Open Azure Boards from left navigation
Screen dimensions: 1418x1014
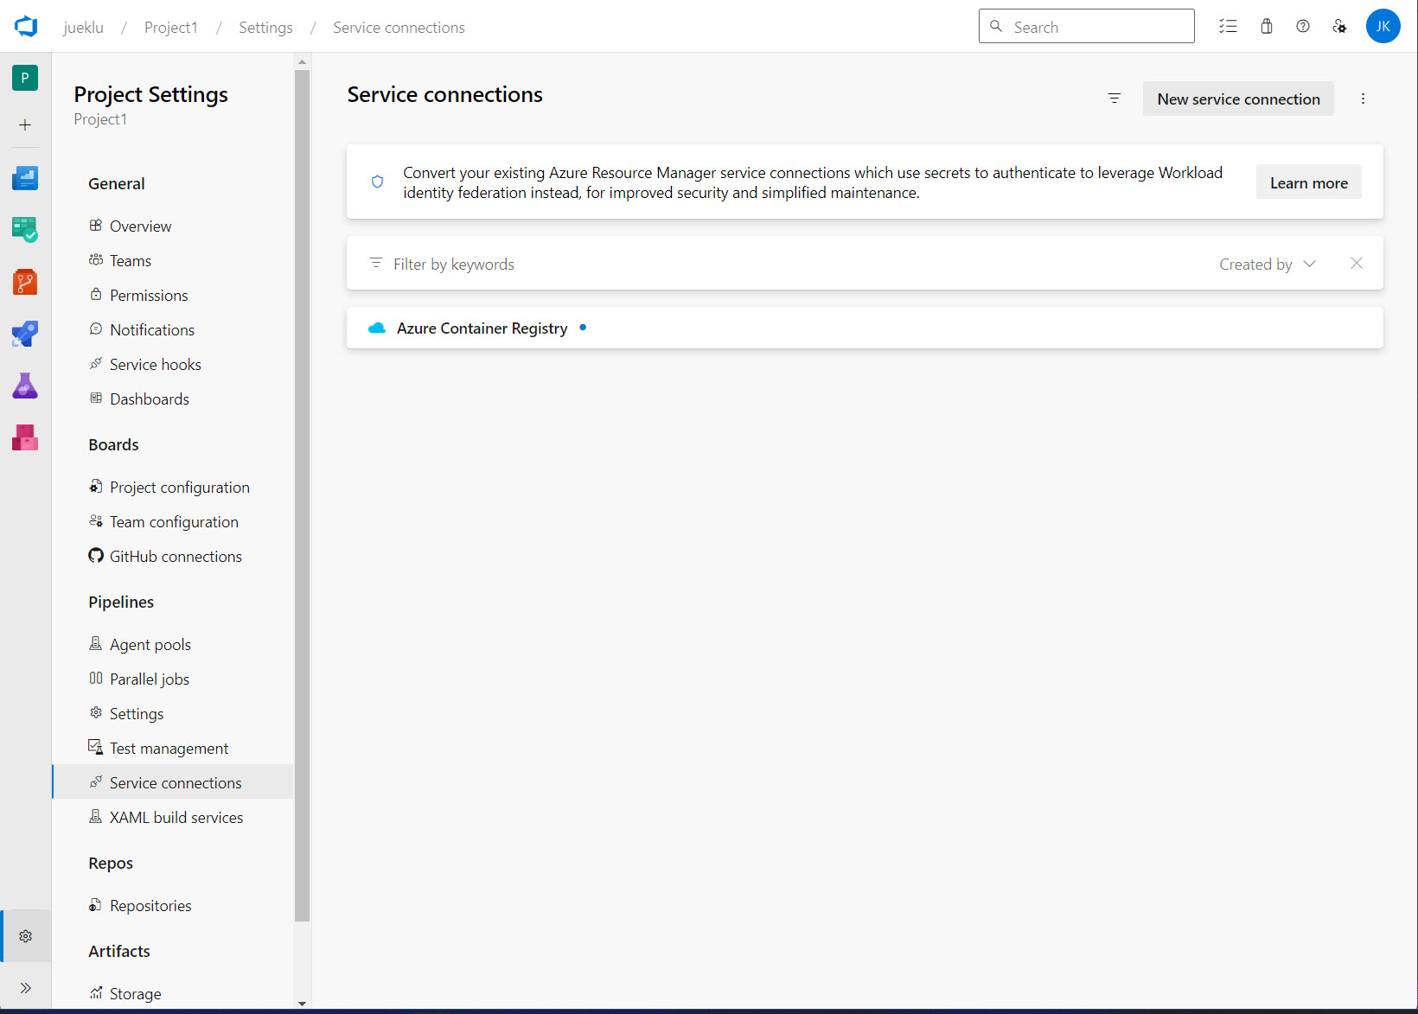[25, 230]
